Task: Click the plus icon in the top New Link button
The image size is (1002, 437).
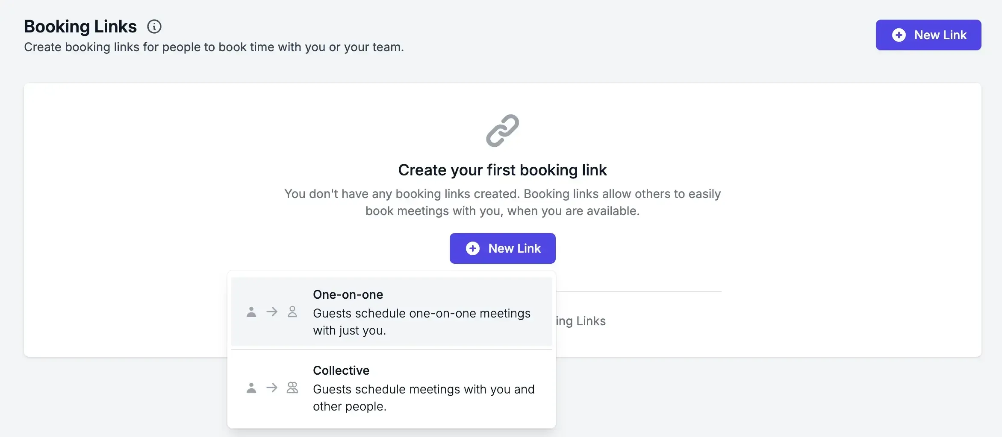Action: point(899,35)
